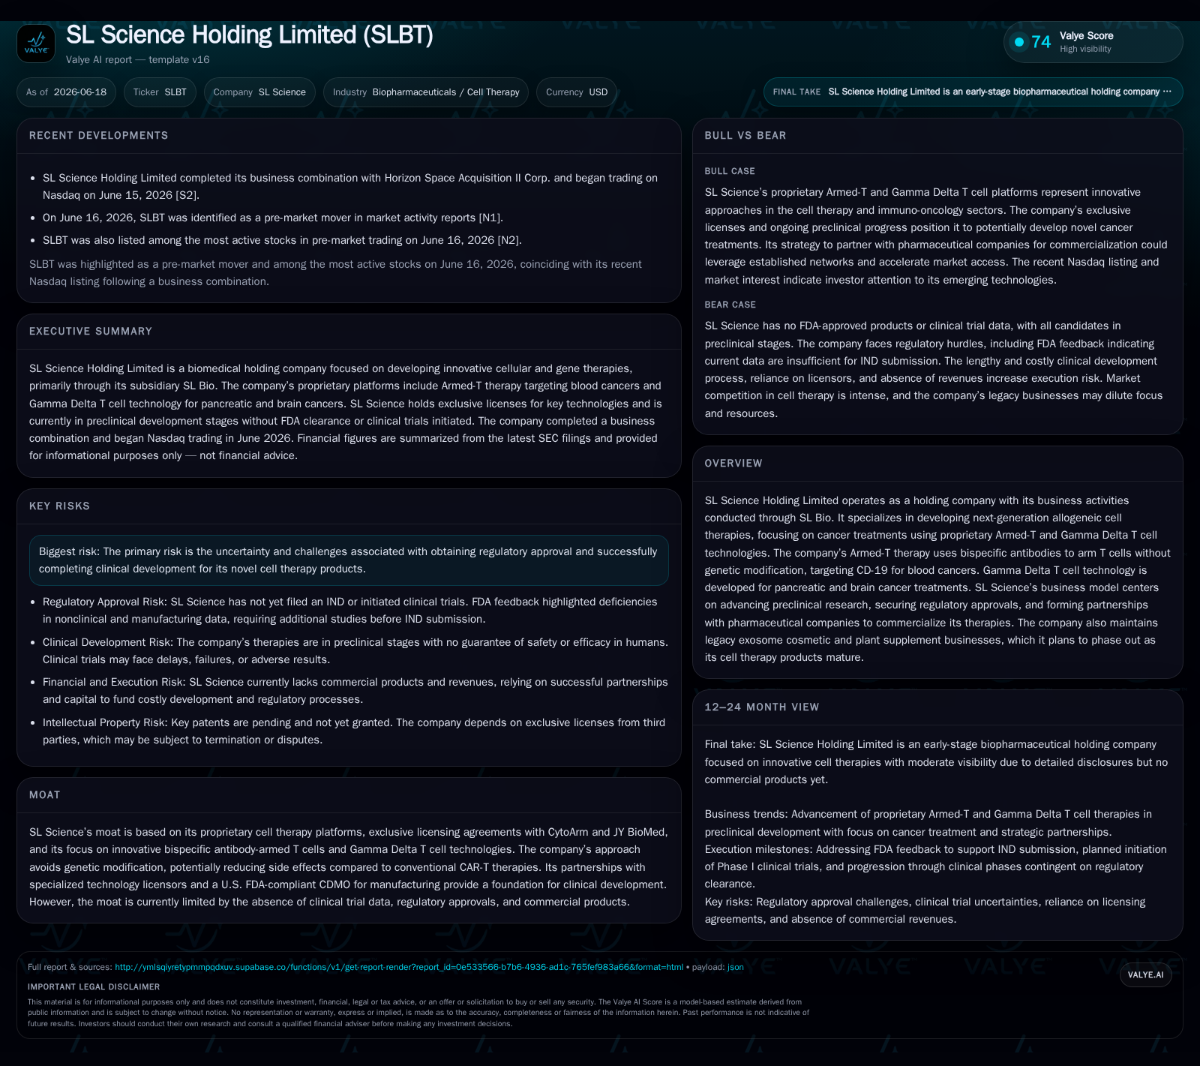The image size is (1200, 1066).
Task: Click the EXECUTIVE SUMMARY heading
Action: click(x=91, y=332)
